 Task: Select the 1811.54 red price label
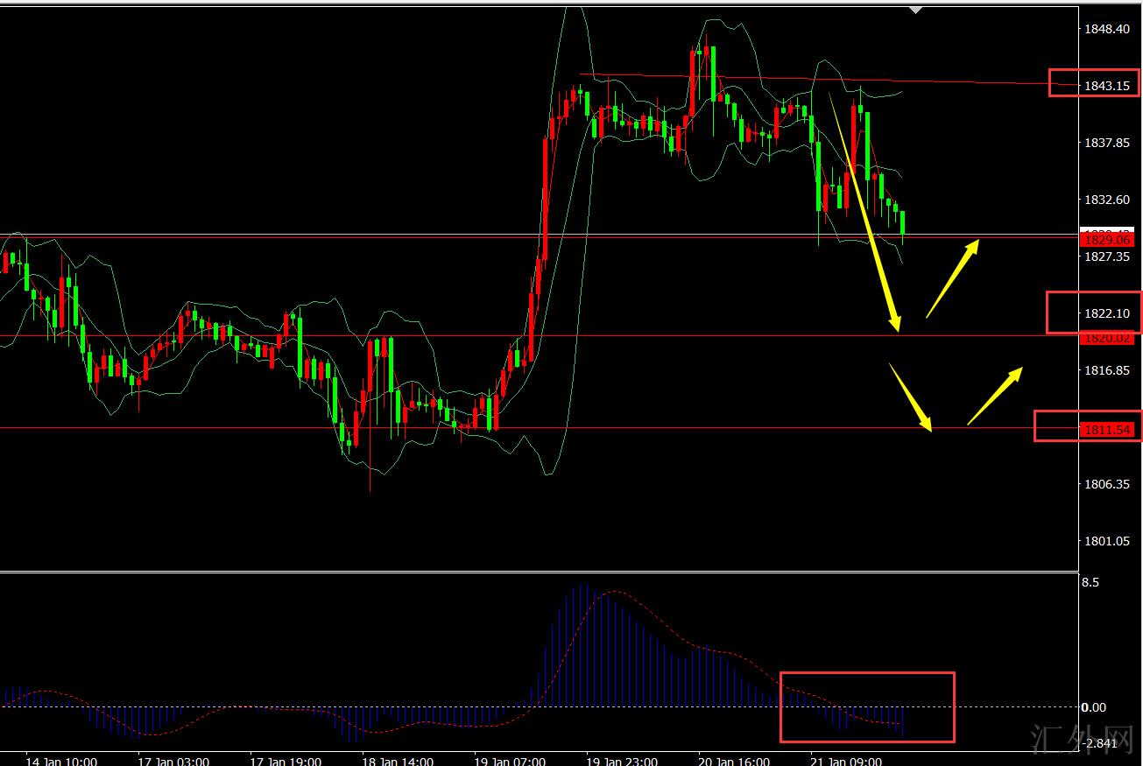pos(1107,429)
